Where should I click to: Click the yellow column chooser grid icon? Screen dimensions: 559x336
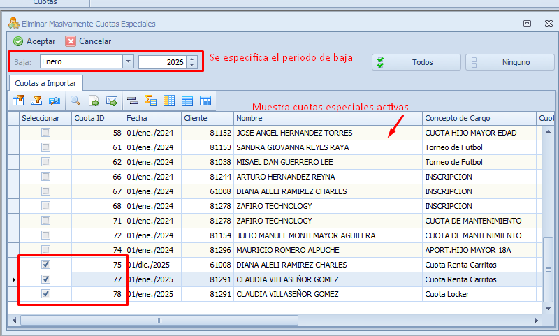point(169,101)
